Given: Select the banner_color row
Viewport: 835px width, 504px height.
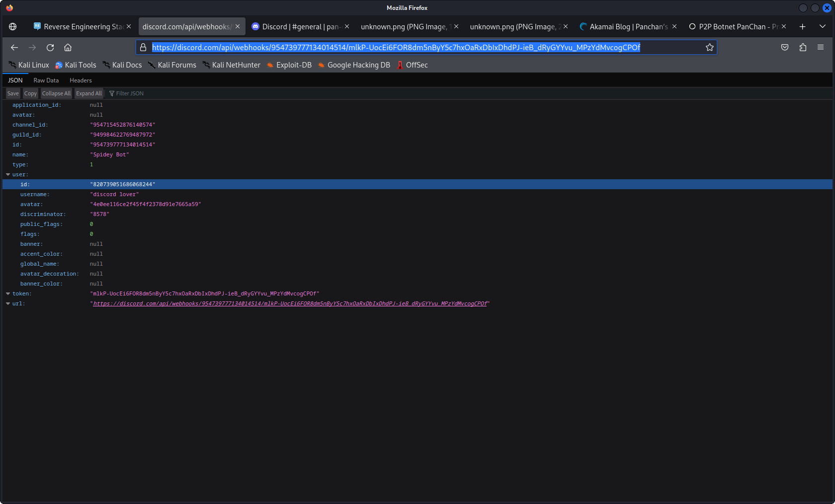Looking at the screenshot, I should tap(417, 284).
